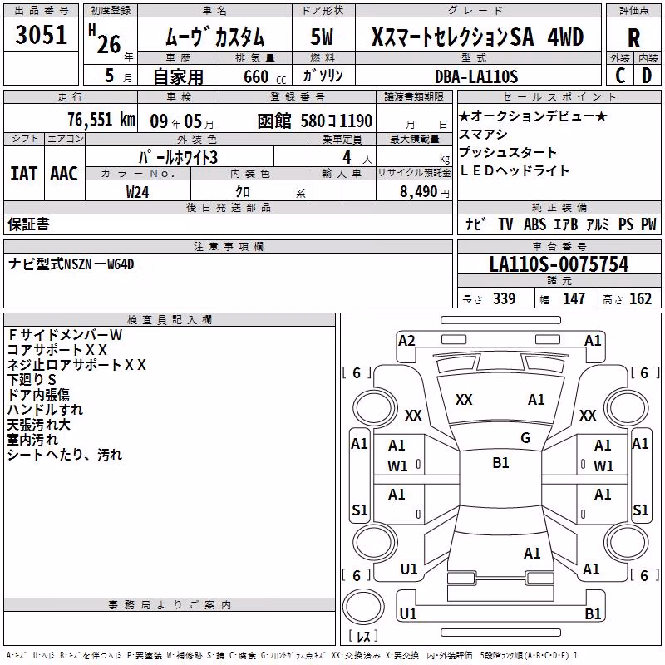Click exterior grade C

click(620, 76)
